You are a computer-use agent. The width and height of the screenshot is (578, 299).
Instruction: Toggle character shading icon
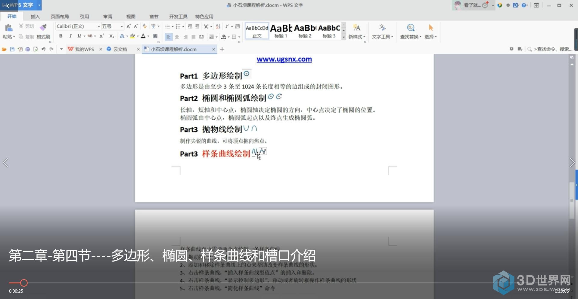coord(155,36)
